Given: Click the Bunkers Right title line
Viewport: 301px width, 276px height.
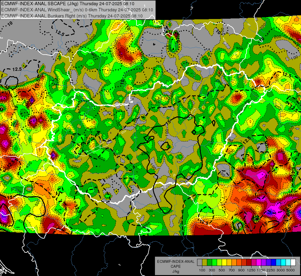Looking at the screenshot, I should coord(72,16).
